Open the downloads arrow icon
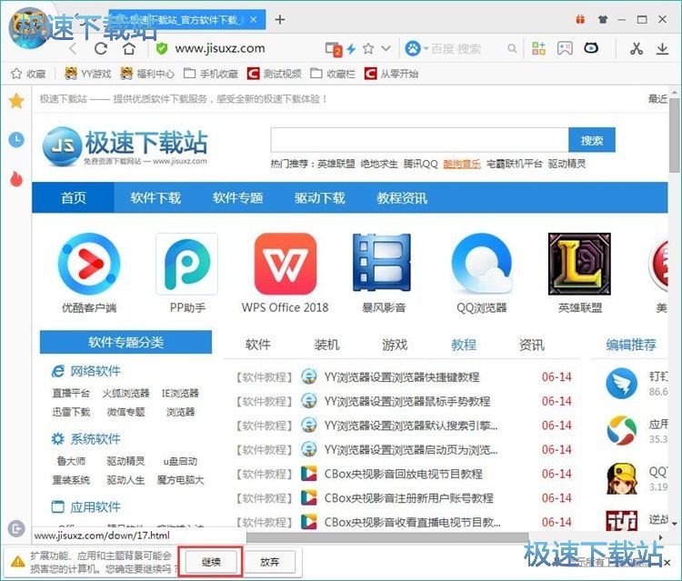 (662, 48)
